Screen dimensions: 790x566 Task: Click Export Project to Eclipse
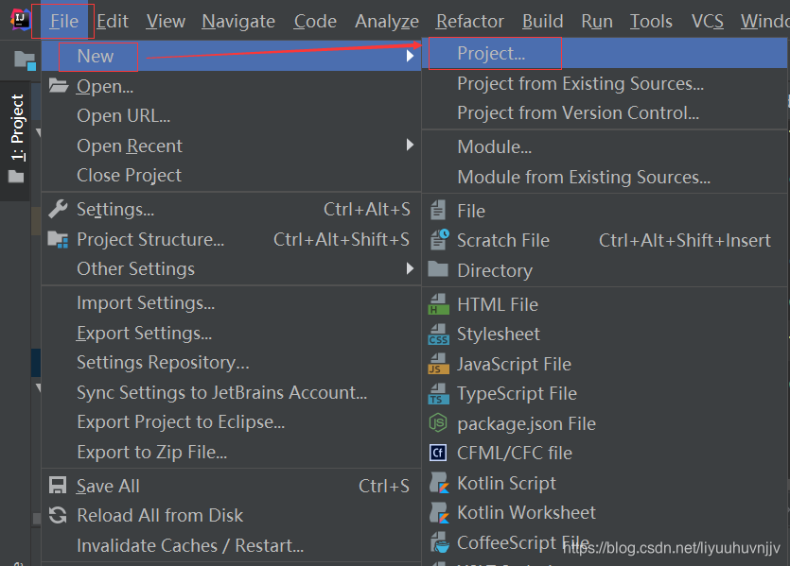[181, 422]
